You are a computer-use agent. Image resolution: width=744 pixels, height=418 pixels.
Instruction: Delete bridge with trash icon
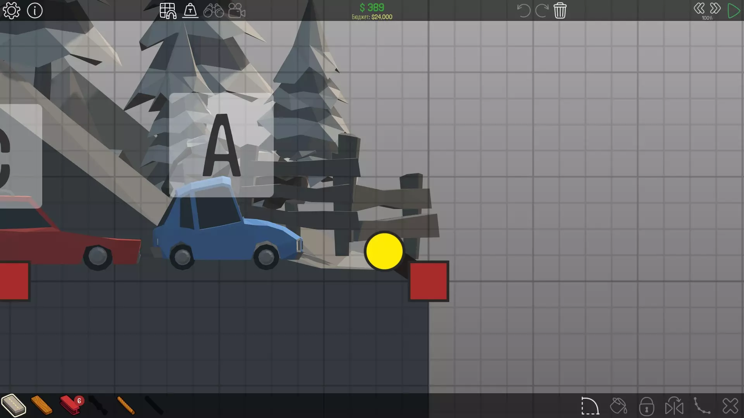(x=560, y=10)
